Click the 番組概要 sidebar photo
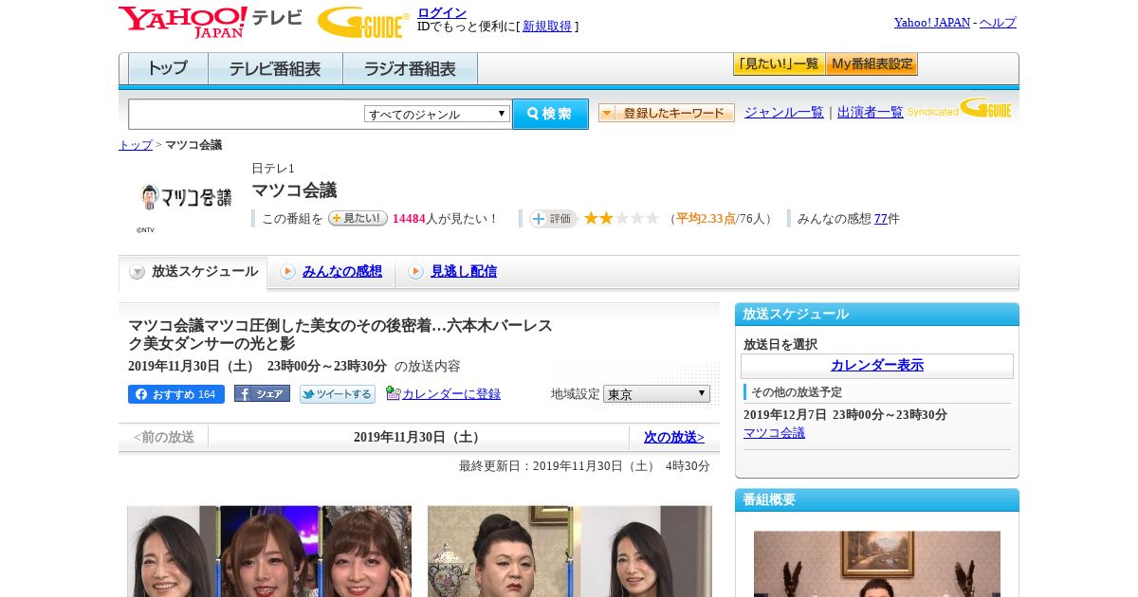 [x=877, y=564]
